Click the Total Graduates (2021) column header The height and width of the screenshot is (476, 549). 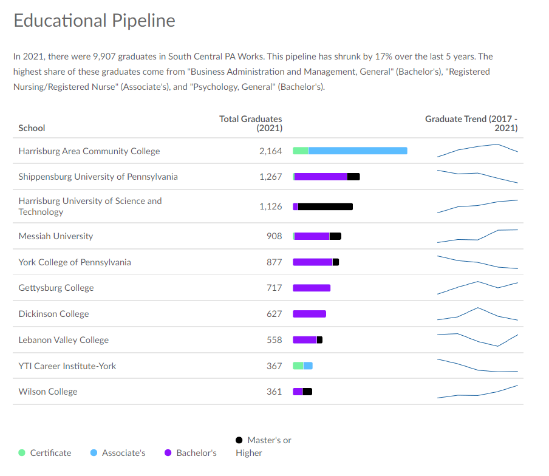pos(251,123)
